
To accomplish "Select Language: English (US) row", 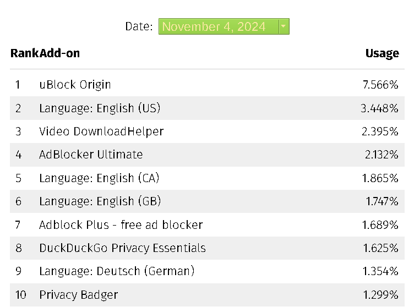I will pos(100,108).
